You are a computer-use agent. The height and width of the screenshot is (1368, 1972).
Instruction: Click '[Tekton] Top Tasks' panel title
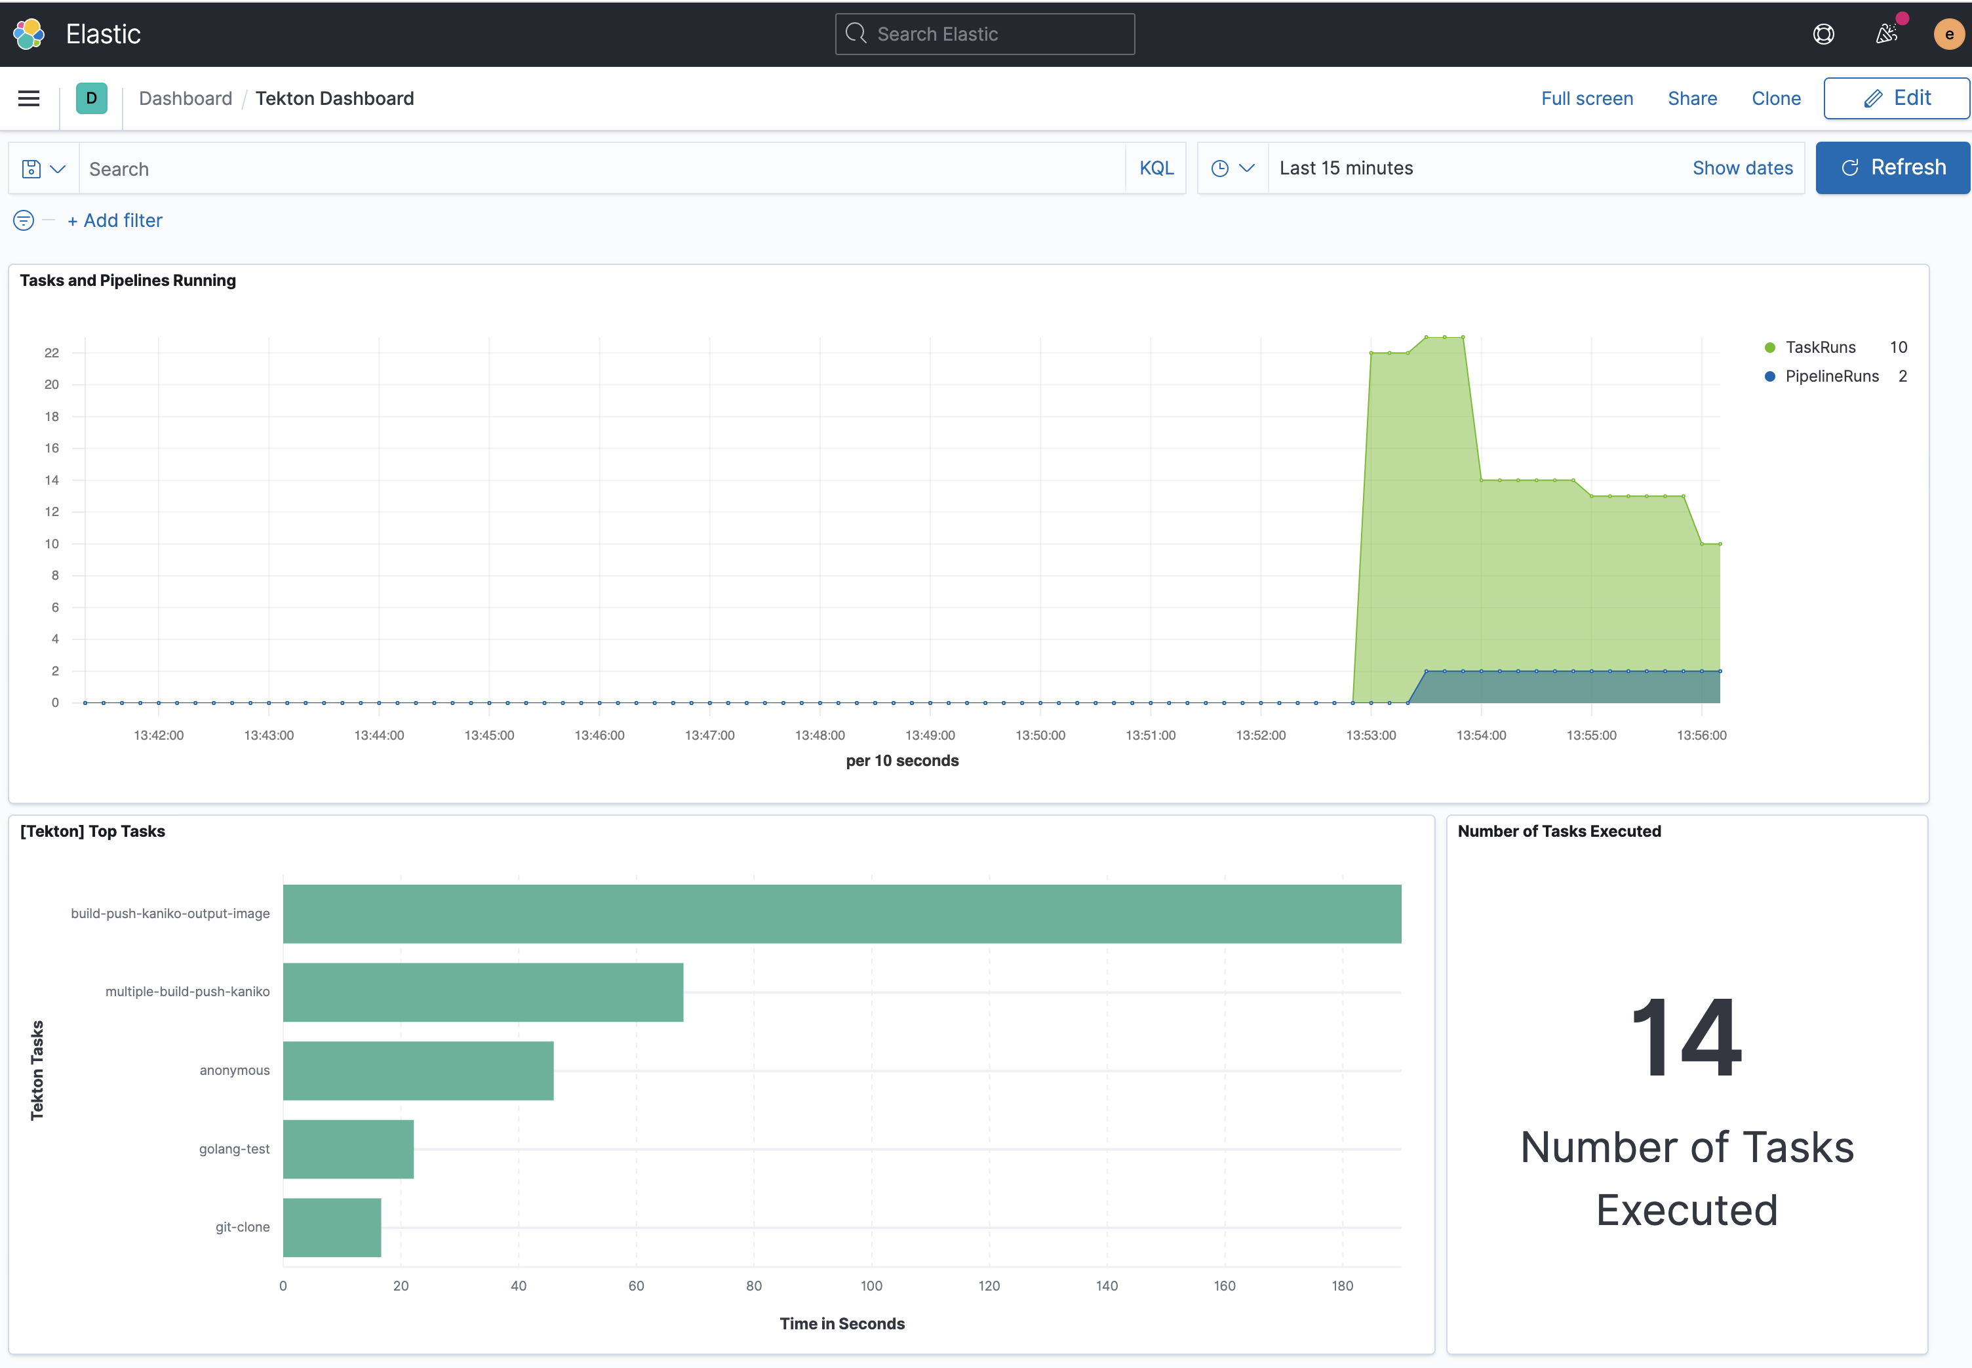(92, 832)
